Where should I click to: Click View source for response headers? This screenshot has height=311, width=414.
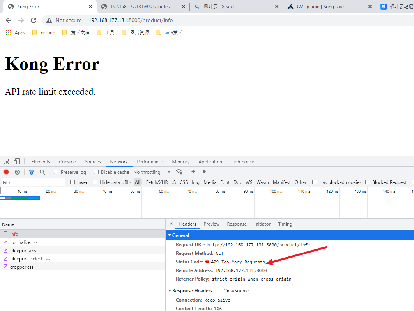[236, 291]
